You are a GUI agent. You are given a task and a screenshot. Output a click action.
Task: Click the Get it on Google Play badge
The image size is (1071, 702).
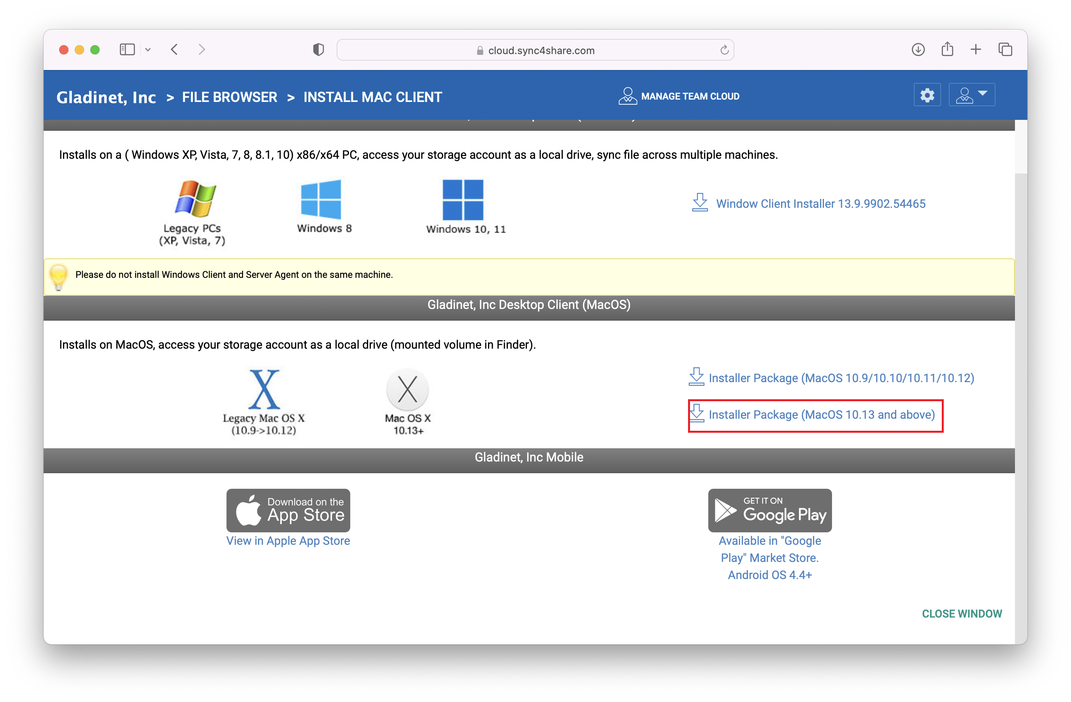[769, 510]
